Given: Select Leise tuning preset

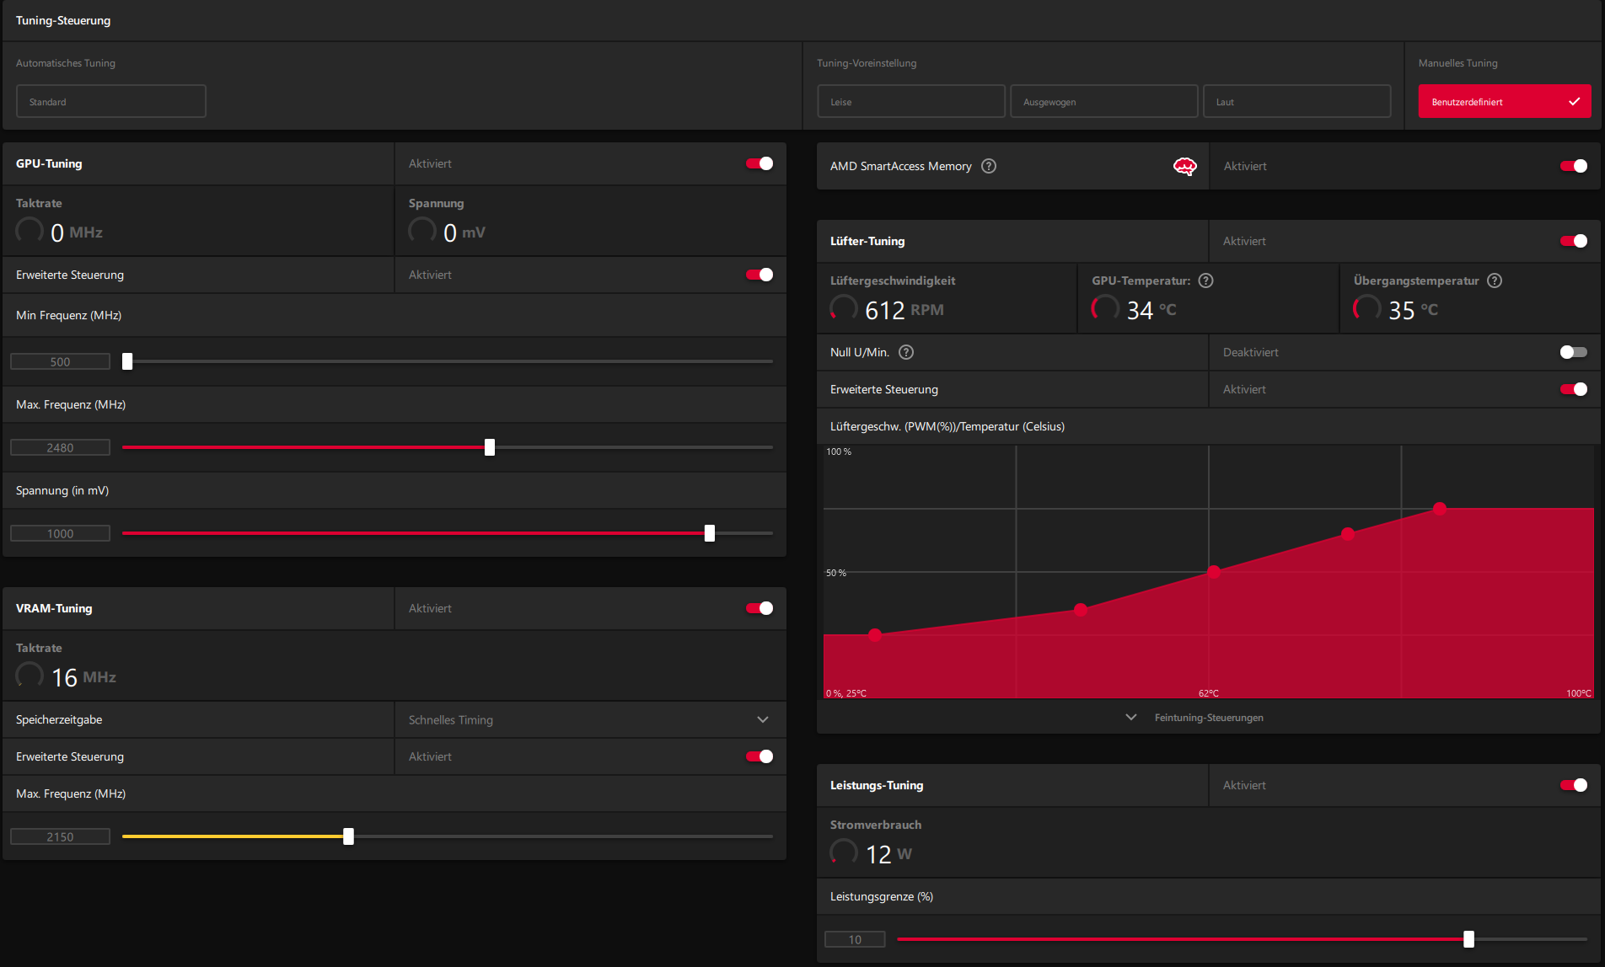Looking at the screenshot, I should point(911,101).
